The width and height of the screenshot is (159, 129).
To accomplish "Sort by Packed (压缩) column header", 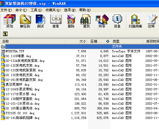I will pos(99,41).
